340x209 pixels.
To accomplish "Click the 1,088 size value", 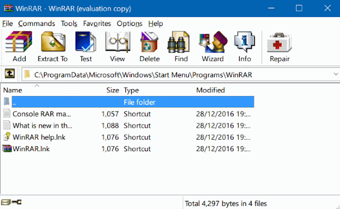I will [x=110, y=125].
